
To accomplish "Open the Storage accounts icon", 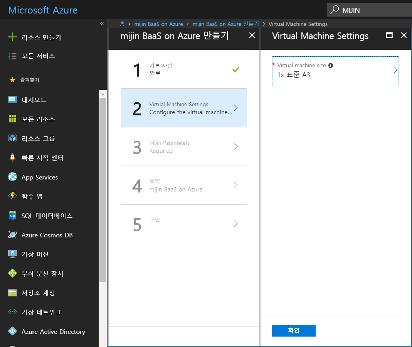I will 12,293.
